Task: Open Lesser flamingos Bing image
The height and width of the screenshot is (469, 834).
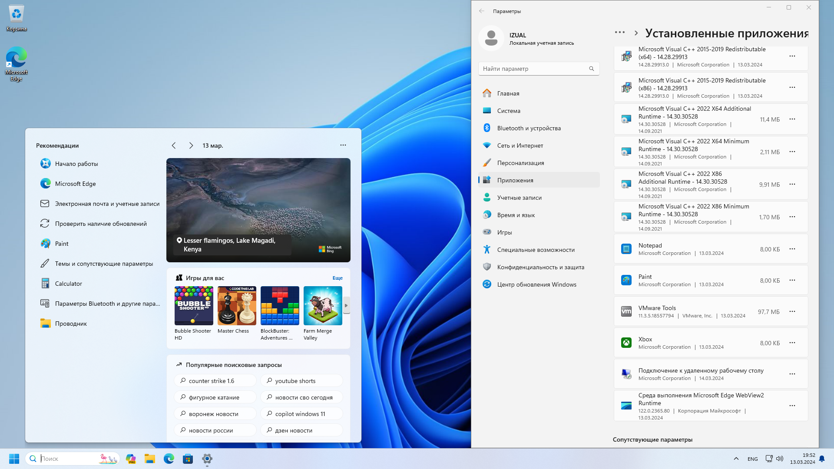Action: (x=258, y=210)
